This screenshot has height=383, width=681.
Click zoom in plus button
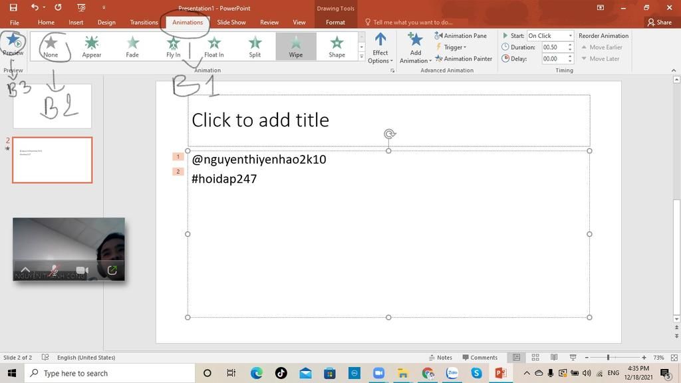click(644, 357)
